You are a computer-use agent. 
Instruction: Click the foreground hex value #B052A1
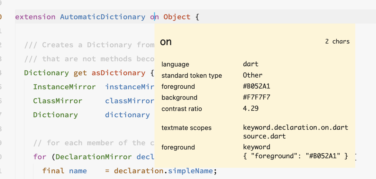pyautogui.click(x=256, y=86)
